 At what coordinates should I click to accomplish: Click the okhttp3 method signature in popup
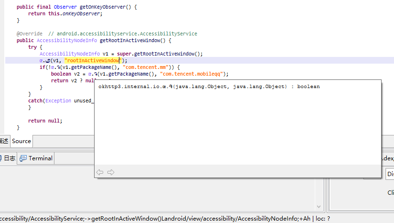click(209, 87)
